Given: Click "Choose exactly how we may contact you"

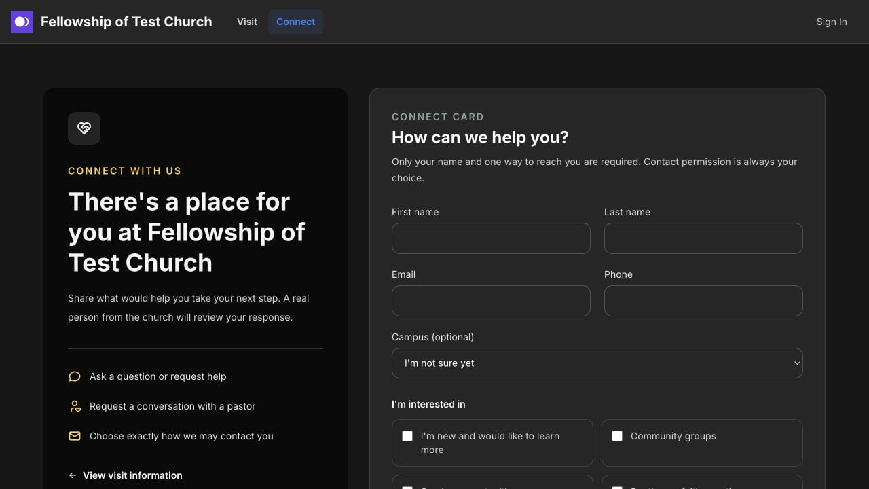Looking at the screenshot, I should (181, 436).
